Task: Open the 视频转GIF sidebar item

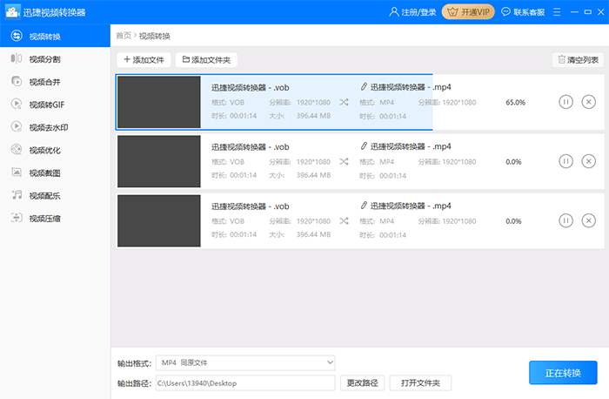Action: coord(55,105)
